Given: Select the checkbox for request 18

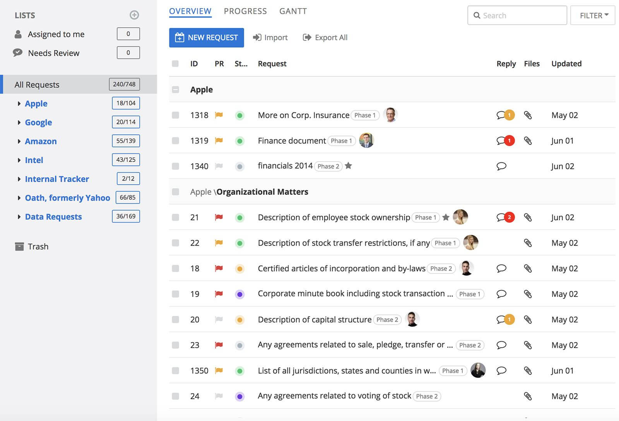Looking at the screenshot, I should pyautogui.click(x=175, y=268).
